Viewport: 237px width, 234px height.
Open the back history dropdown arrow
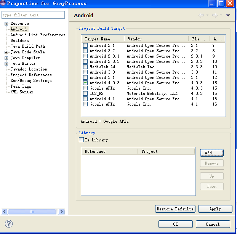207,15
